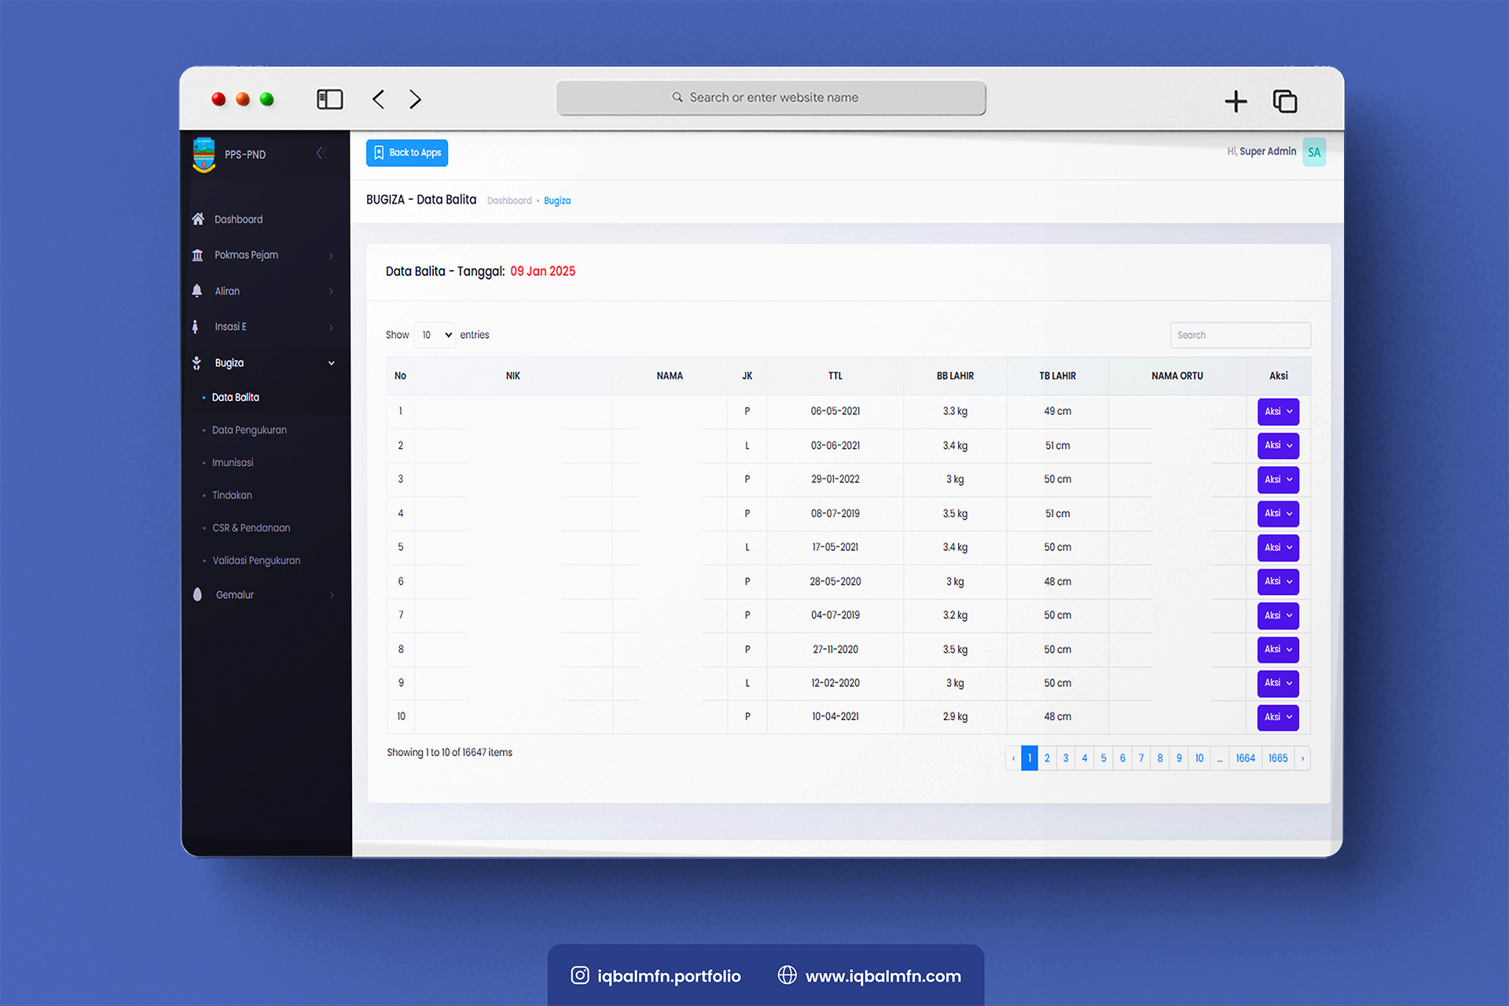Image resolution: width=1509 pixels, height=1006 pixels.
Task: Click the Back to Apps button
Action: 407,152
